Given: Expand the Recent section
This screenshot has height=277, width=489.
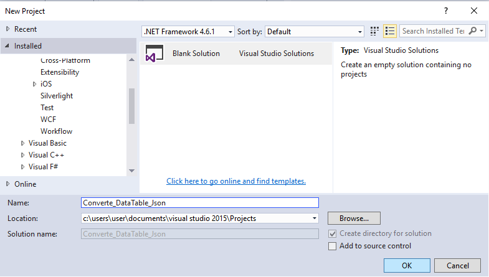Looking at the screenshot, I should (x=8, y=29).
